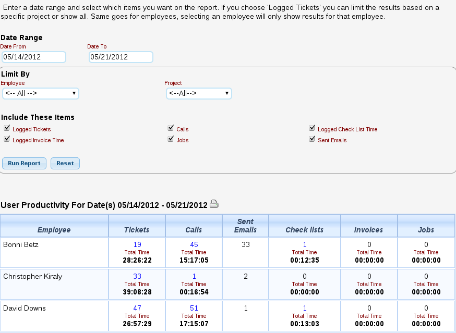Open the Employee dropdown list
This screenshot has height=333, width=456.
[x=41, y=93]
